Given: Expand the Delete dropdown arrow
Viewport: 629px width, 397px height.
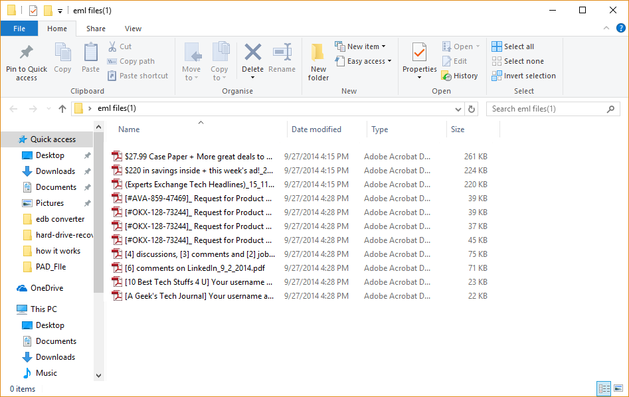Looking at the screenshot, I should coord(252,78).
